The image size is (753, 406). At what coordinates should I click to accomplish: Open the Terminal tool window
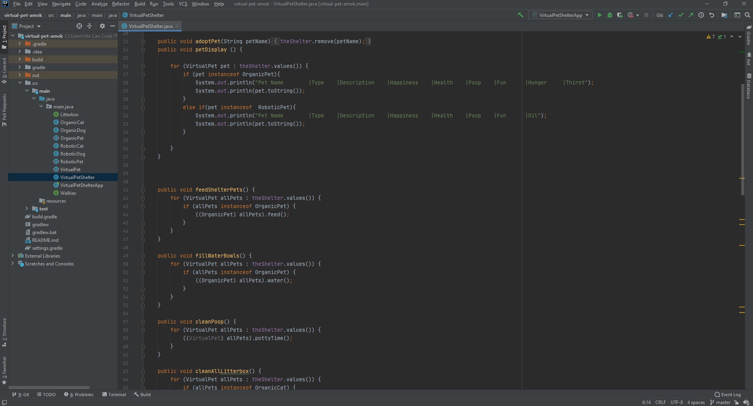tap(114, 395)
